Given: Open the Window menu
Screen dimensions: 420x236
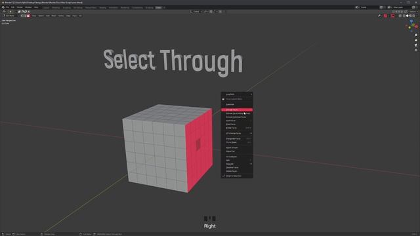Looking at the screenshot, I should [x=28, y=7].
